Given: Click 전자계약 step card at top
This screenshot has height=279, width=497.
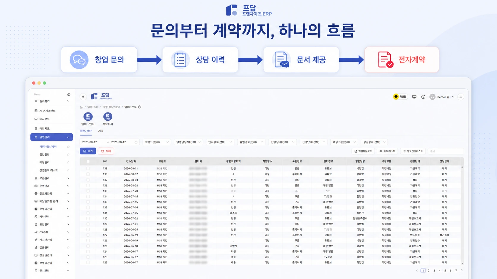Looking at the screenshot, I should (402, 60).
